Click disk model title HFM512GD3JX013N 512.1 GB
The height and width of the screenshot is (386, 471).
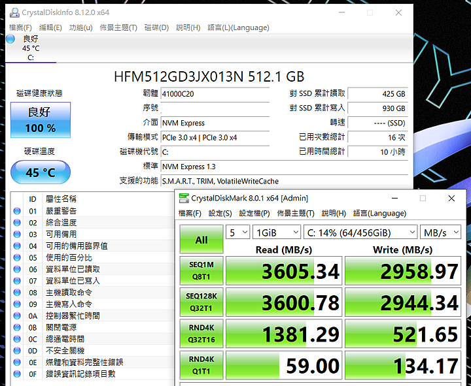[x=209, y=76]
